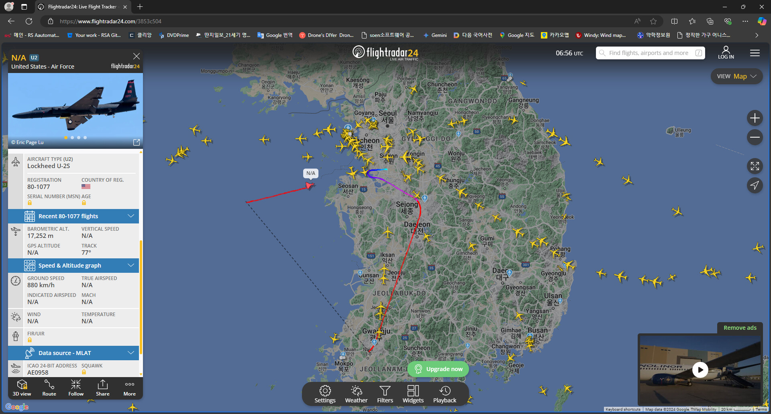Follow the selected U-2 aircraft
Screen dimensions: 771x414
click(x=76, y=388)
